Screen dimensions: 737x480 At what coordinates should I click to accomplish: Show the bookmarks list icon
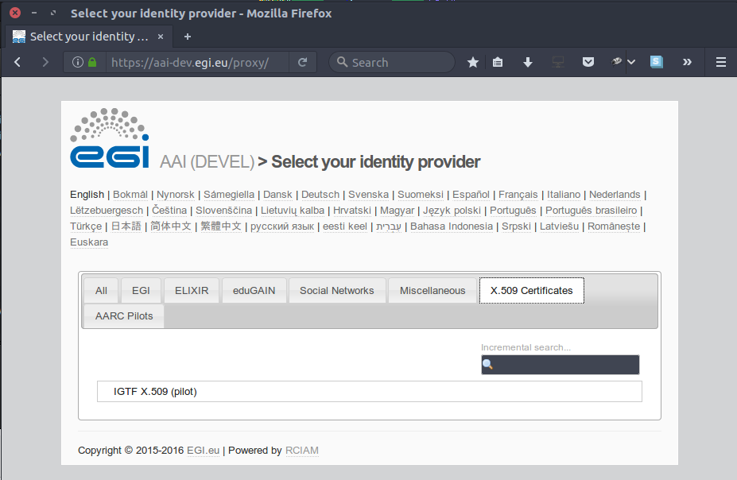pyautogui.click(x=498, y=62)
